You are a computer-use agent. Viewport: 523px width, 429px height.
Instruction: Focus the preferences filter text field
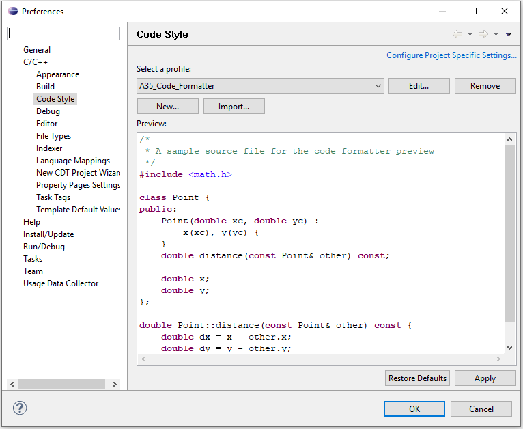pyautogui.click(x=63, y=33)
